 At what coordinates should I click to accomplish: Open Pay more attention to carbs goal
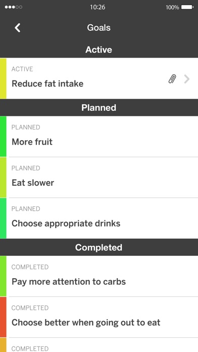(99, 276)
